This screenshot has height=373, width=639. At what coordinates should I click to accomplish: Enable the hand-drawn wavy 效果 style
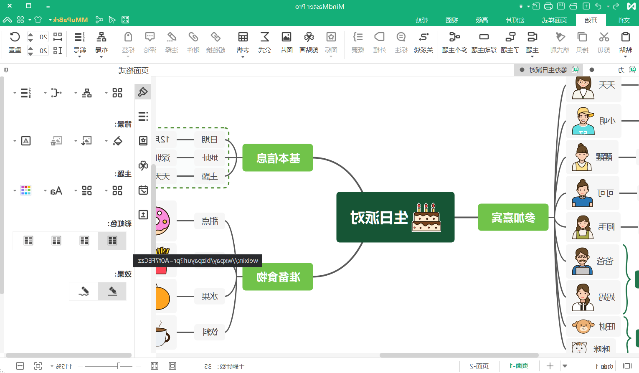click(x=84, y=291)
